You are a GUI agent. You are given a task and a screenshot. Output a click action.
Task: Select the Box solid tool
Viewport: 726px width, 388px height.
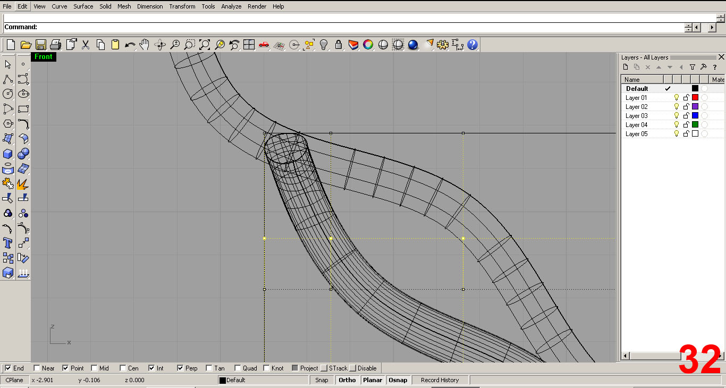point(8,154)
